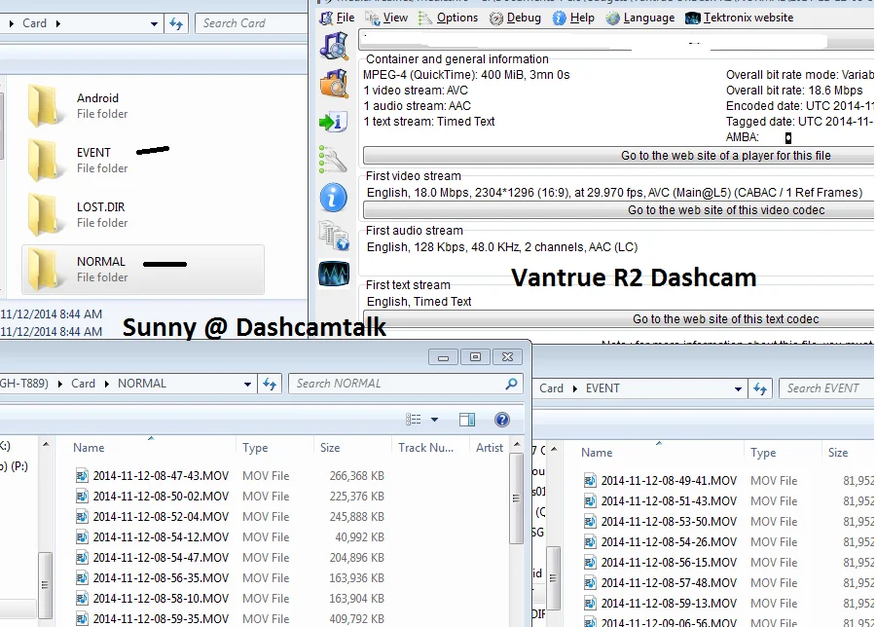
Task: Expand address history dropdown in NORMAL window
Action: 247,384
